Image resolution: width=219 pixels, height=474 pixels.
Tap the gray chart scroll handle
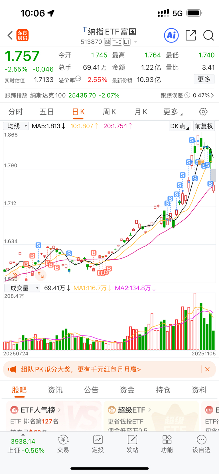point(213,175)
